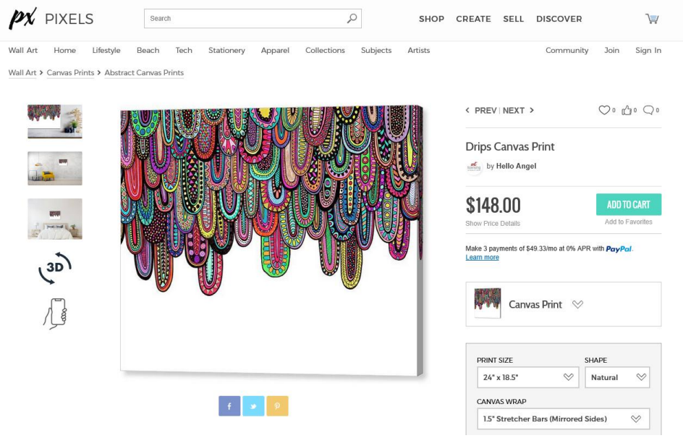Open the Apparel category
Screen dimensions: 683x446
point(275,50)
